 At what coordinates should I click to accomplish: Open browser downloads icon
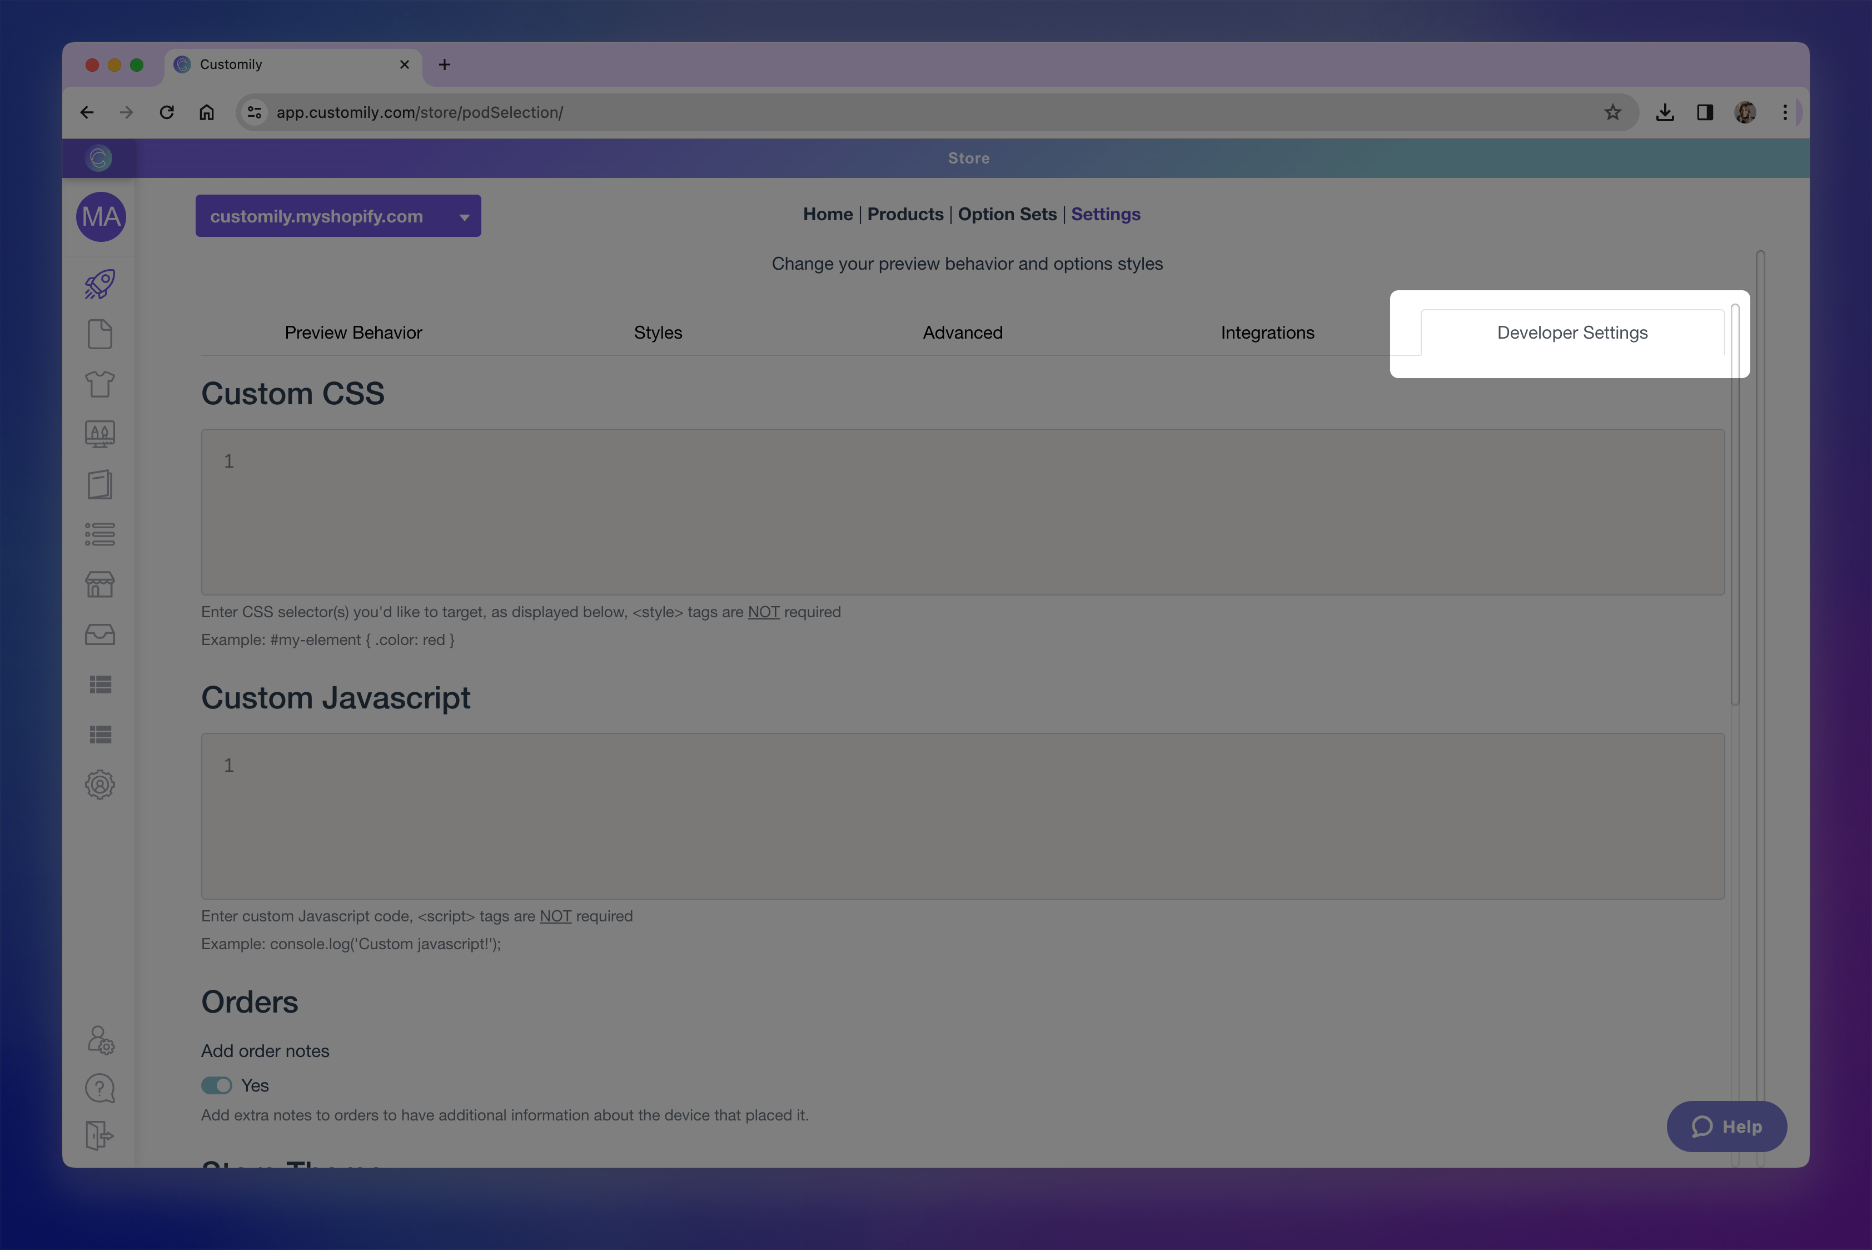(x=1665, y=112)
